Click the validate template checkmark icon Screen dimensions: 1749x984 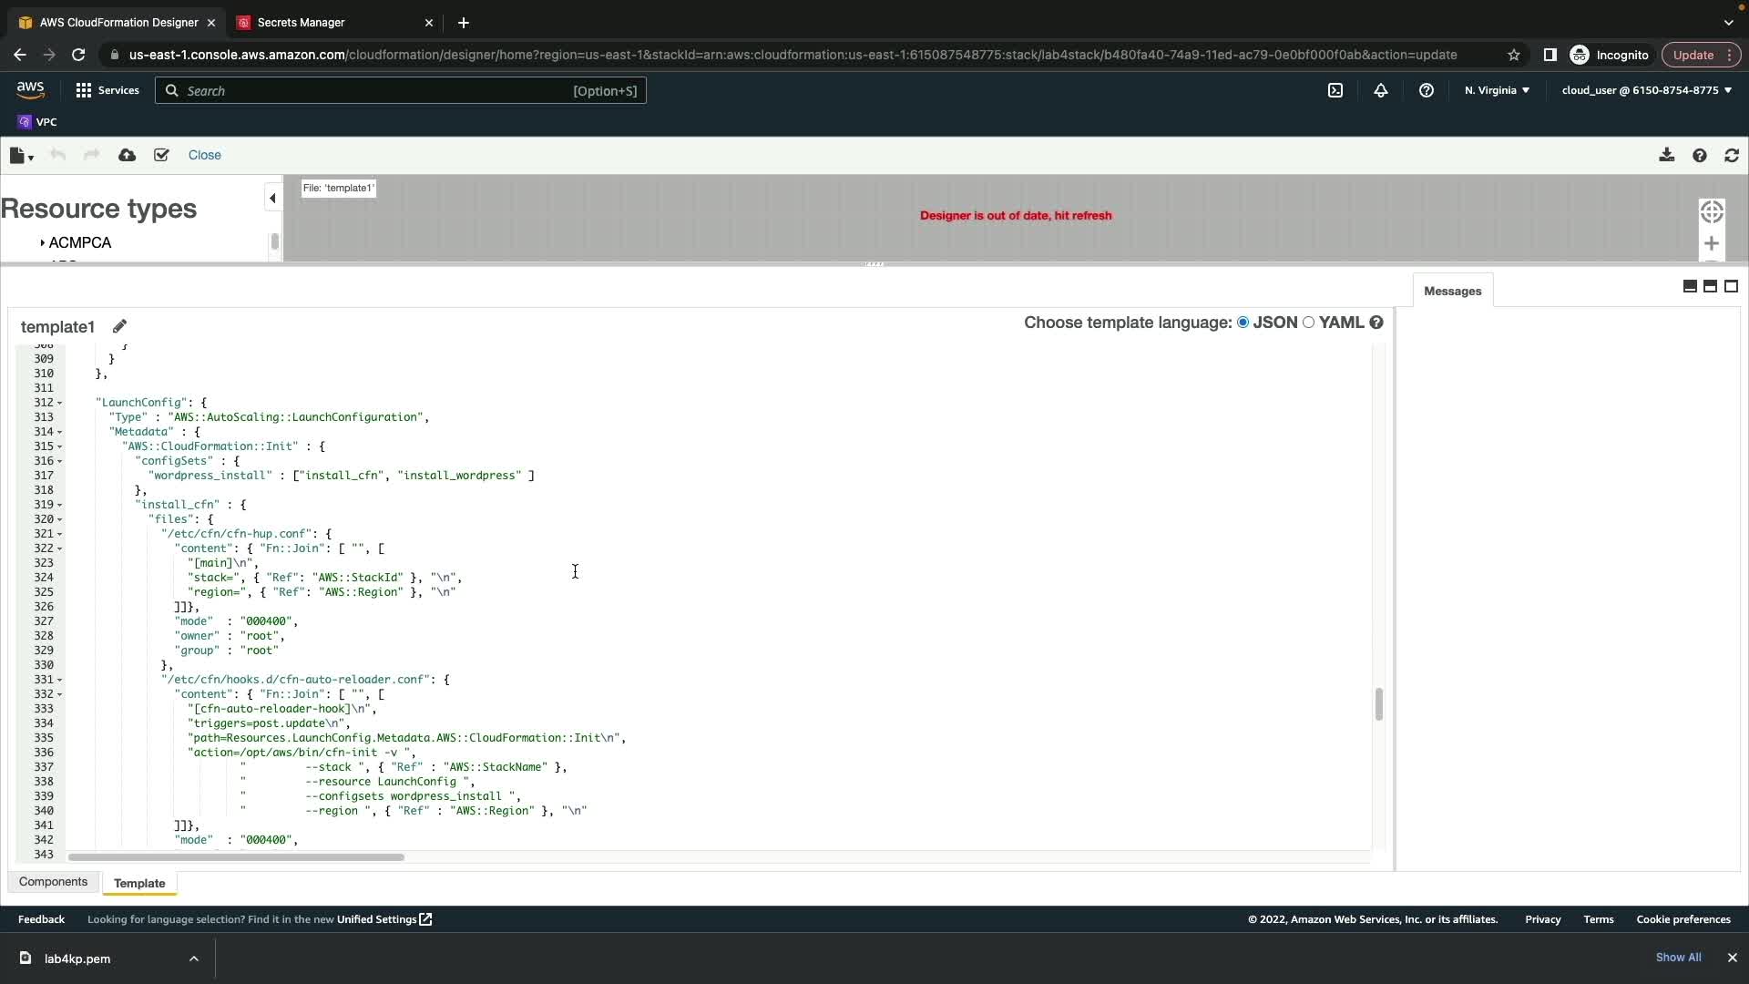[161, 156]
